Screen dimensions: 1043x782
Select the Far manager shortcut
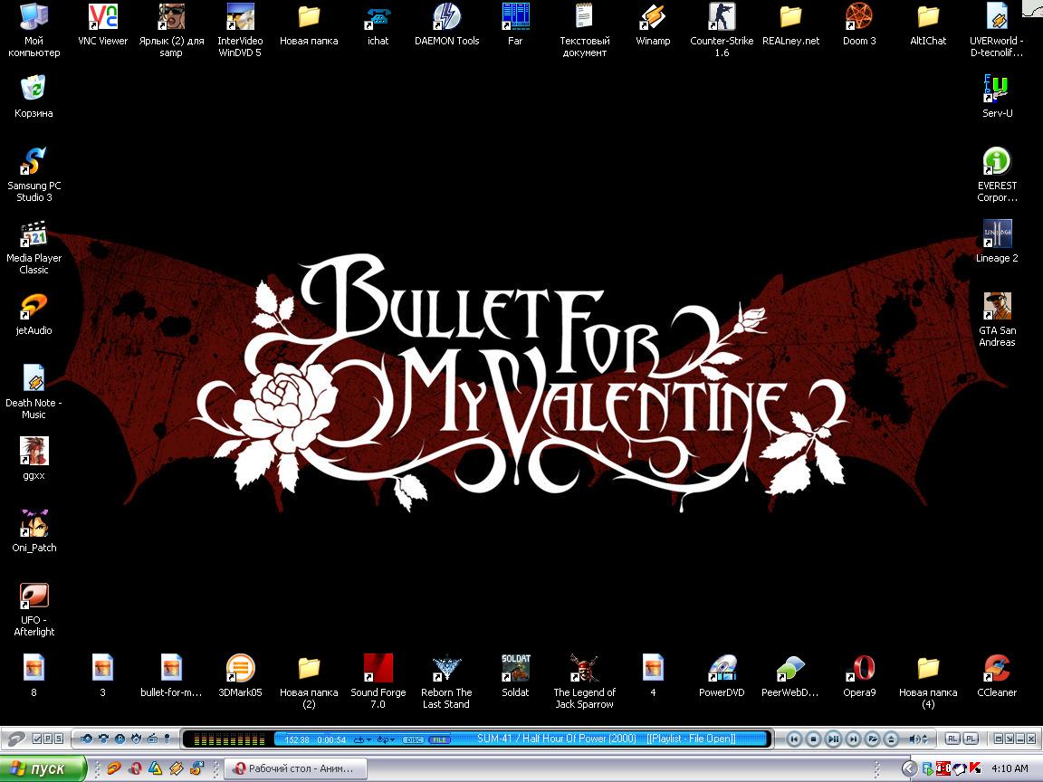click(x=515, y=25)
